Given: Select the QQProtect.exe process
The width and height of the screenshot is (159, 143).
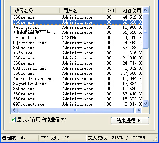Looking at the screenshot, I should [x=77, y=104].
